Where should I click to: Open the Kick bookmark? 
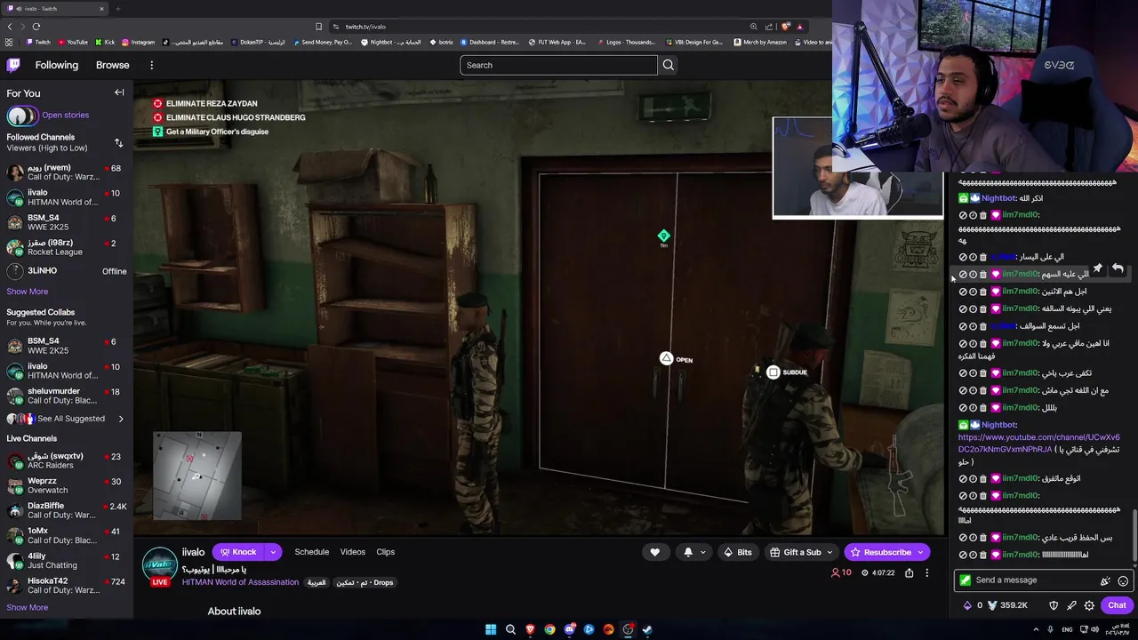(105, 42)
